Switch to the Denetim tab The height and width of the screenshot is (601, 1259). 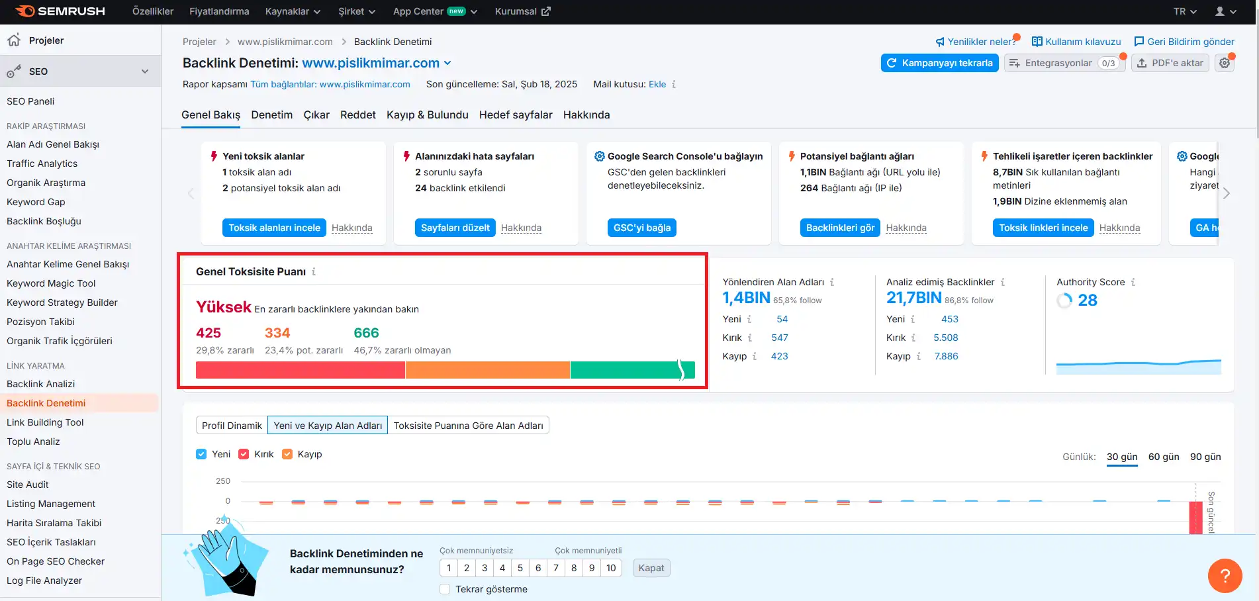(x=271, y=115)
